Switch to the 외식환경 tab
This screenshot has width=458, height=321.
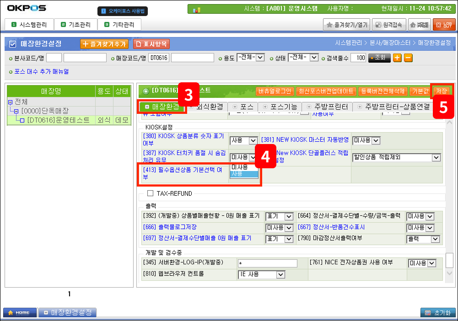click(x=206, y=107)
